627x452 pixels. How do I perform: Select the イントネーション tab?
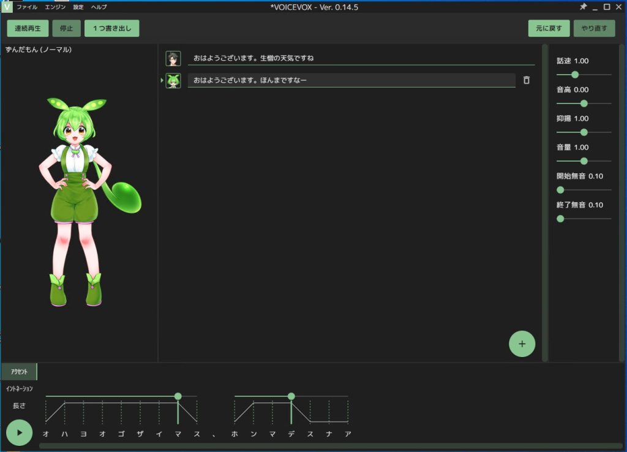19,389
